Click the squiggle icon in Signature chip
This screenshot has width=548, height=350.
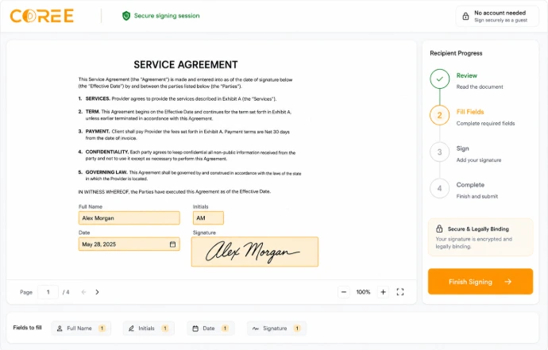(256, 329)
